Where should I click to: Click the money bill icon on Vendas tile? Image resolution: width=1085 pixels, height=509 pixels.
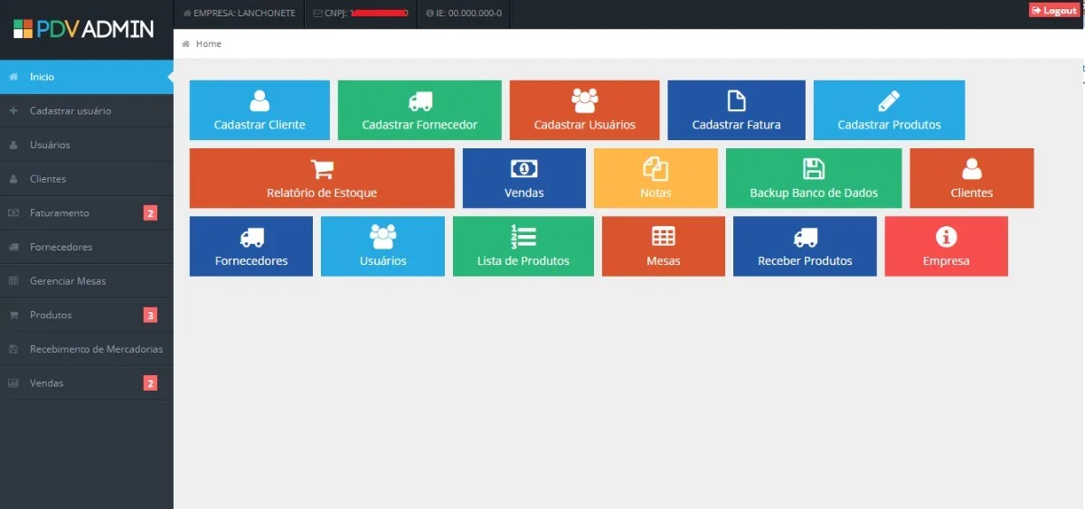[524, 169]
